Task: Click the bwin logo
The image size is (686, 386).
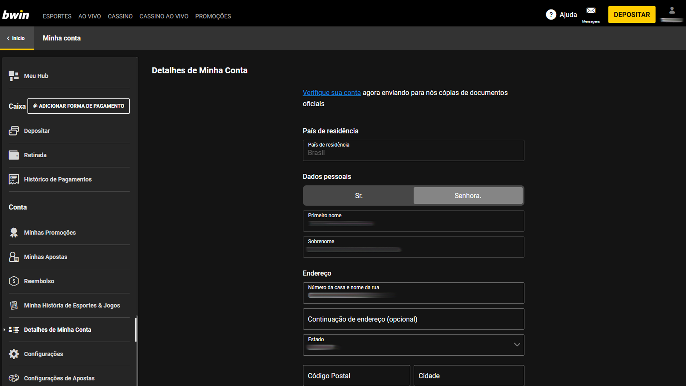Action: (x=16, y=15)
